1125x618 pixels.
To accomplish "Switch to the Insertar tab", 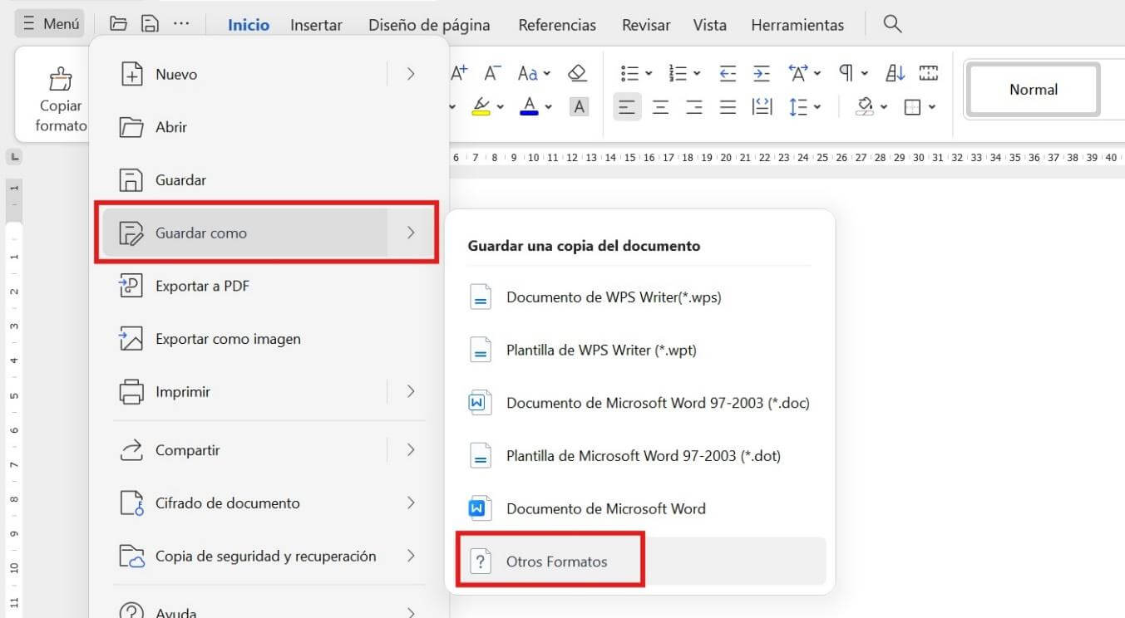I will pos(316,24).
